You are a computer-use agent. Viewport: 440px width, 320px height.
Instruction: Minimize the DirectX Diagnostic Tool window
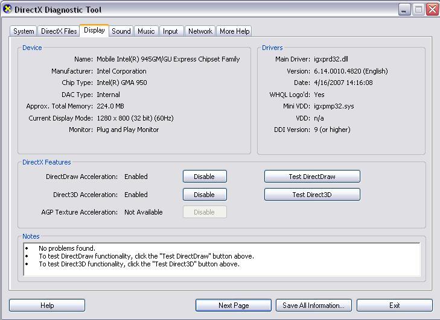pyautogui.click(x=404, y=10)
